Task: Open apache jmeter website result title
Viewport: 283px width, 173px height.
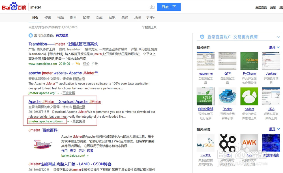Action: [x=63, y=73]
